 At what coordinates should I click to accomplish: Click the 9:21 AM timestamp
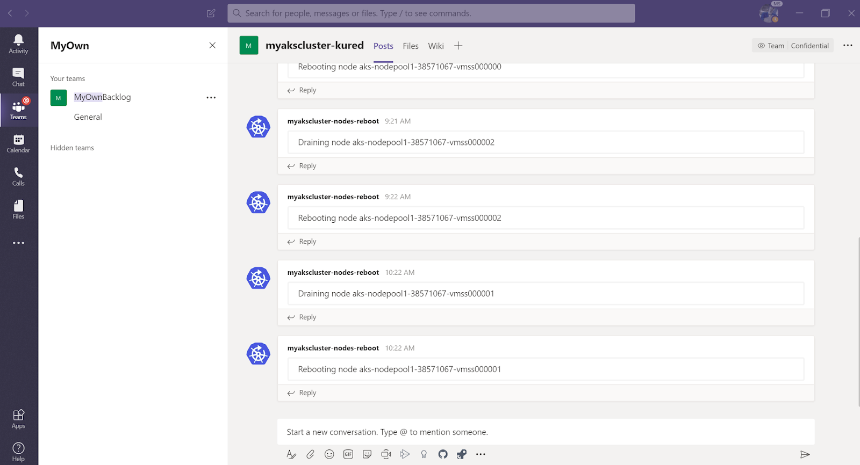coord(398,121)
